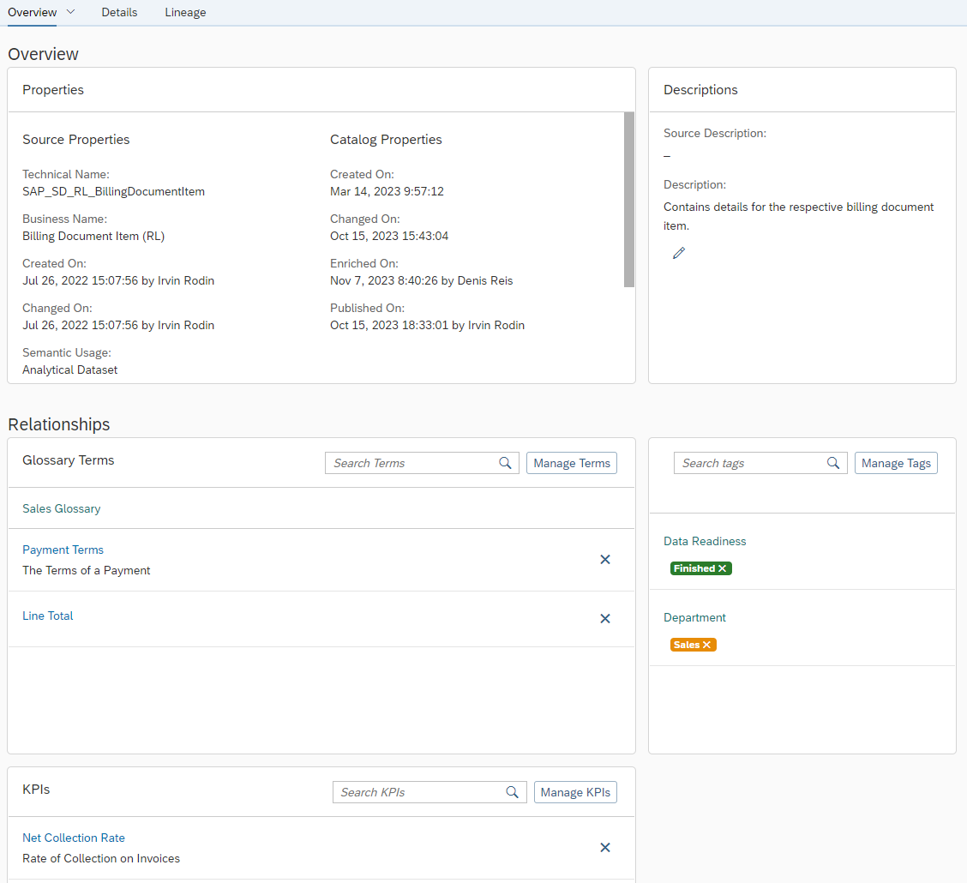Open the Line Total glossary entry

click(47, 616)
